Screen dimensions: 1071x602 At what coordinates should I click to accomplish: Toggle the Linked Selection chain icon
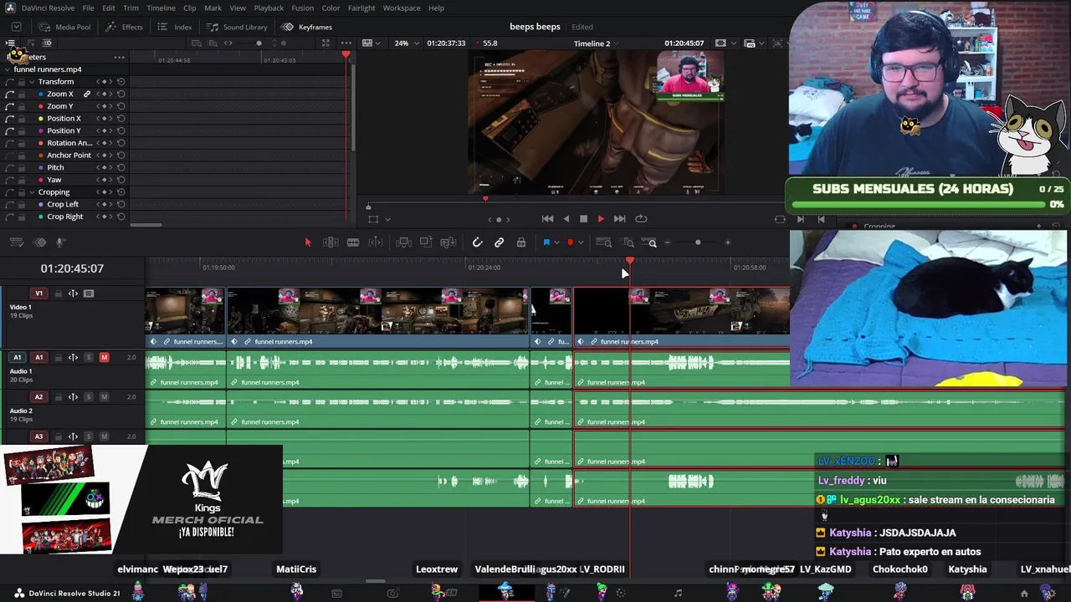pos(499,242)
